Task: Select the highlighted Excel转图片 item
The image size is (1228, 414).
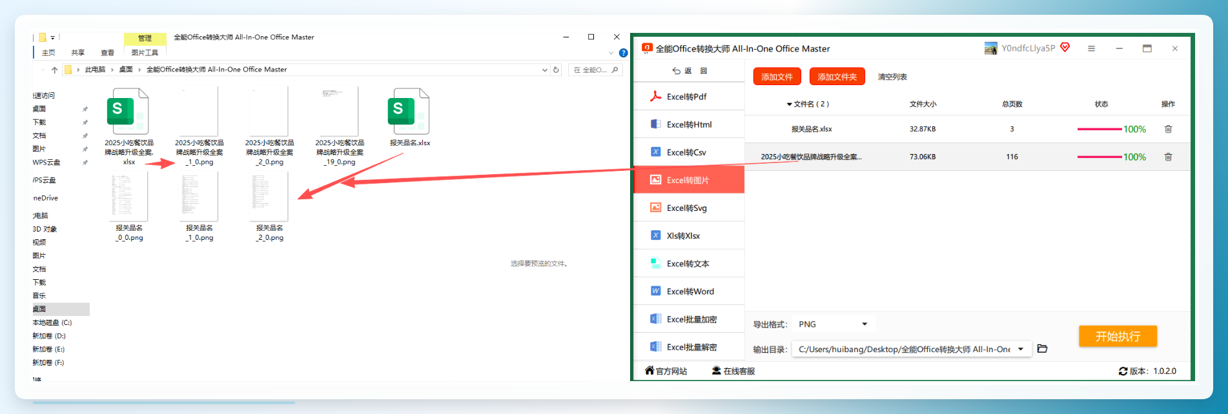Action: [x=689, y=180]
